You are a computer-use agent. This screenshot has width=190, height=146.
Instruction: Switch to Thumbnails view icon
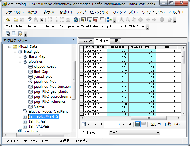tap(68, 20)
